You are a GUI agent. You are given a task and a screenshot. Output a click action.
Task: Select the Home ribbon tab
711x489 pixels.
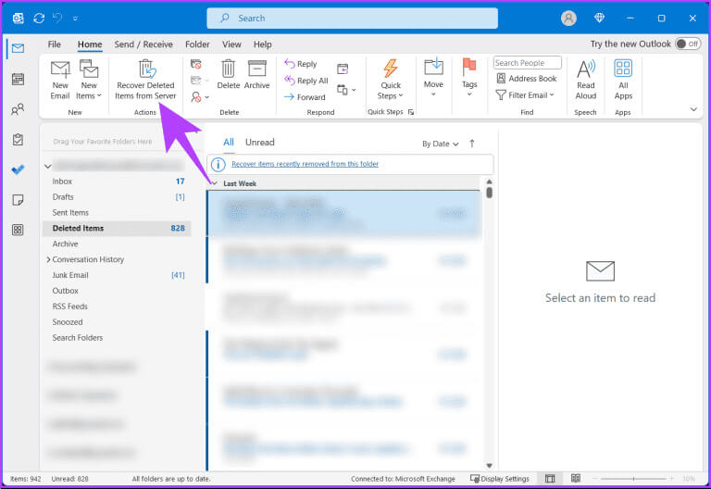point(90,44)
